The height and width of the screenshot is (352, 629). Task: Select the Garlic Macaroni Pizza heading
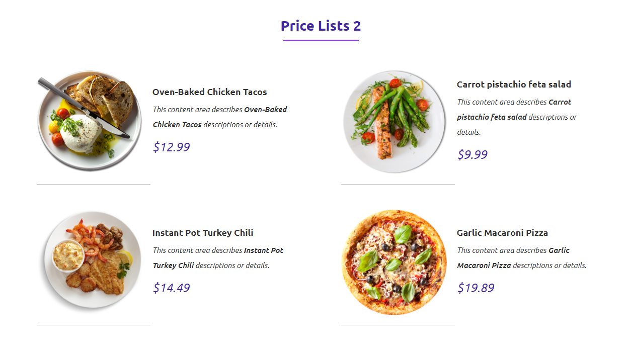tap(502, 233)
